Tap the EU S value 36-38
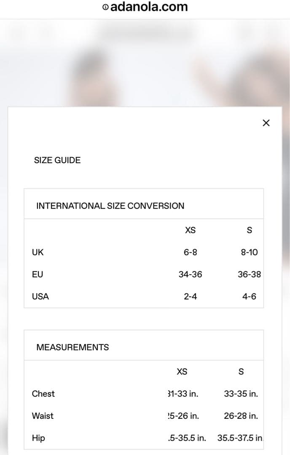290x455 pixels. [250, 274]
